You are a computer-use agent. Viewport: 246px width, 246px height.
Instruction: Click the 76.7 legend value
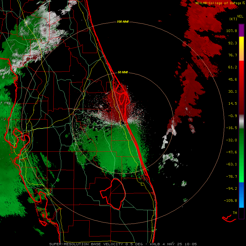point(233,55)
